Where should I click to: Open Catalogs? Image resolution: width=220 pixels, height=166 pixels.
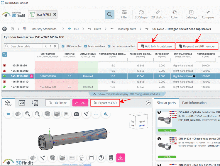click(191, 14)
